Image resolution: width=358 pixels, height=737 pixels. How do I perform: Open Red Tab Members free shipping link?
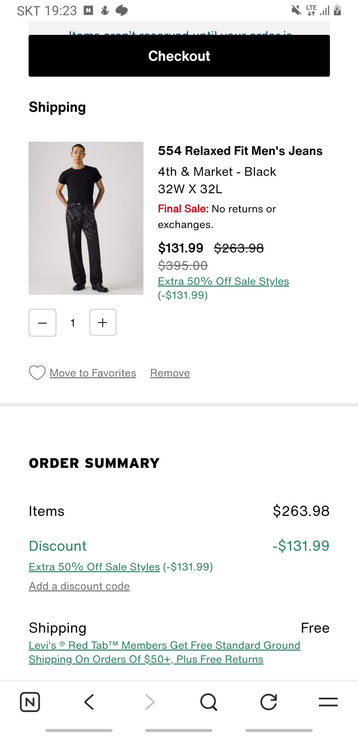tap(164, 652)
